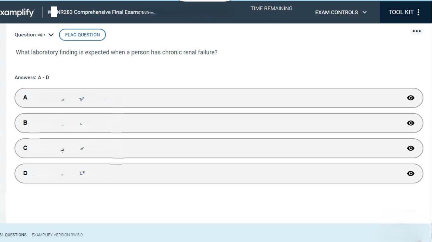
Task: Click the Examplify version text
Action: pos(57,235)
